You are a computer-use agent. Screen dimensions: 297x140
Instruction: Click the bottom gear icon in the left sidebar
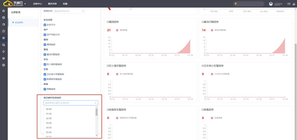(x=3, y=65)
